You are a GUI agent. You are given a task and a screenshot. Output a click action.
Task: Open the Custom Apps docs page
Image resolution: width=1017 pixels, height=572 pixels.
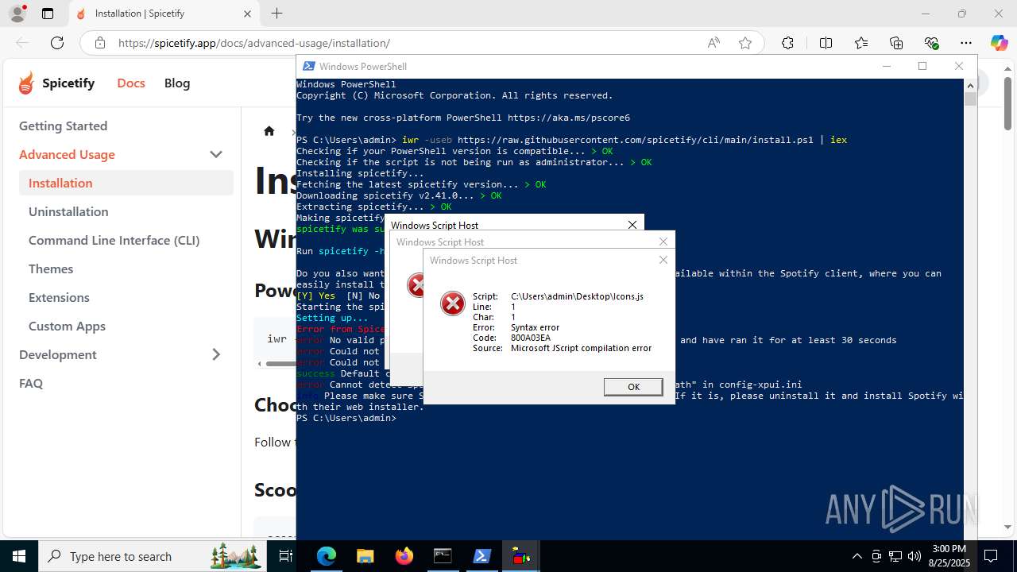[67, 326]
